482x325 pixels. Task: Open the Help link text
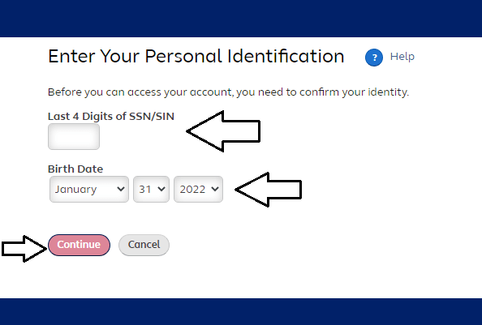(x=402, y=57)
